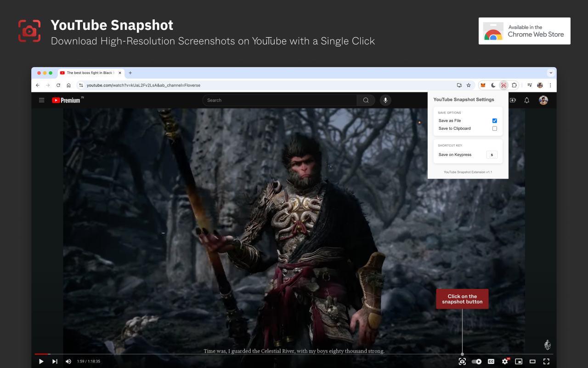Click the snapshot camera button in player

[x=462, y=362]
